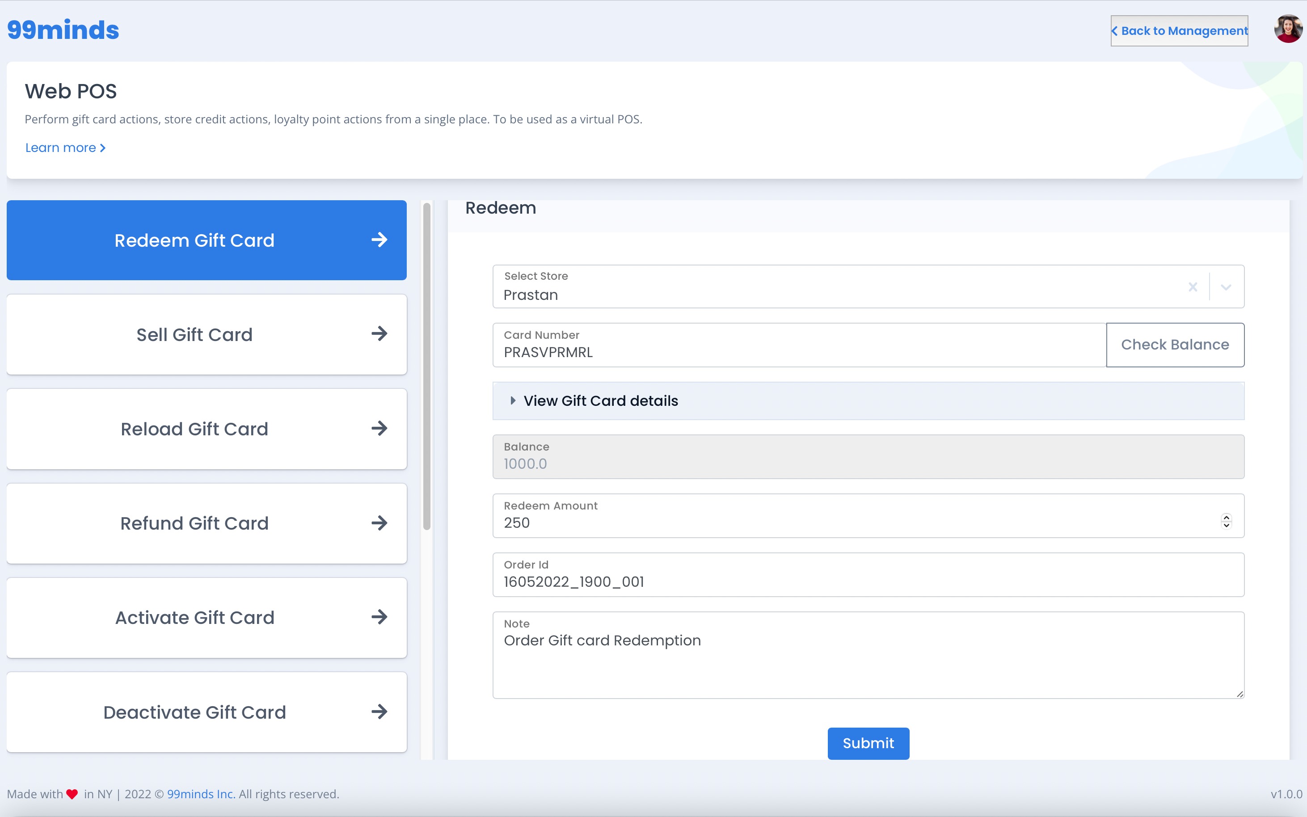The height and width of the screenshot is (817, 1307).
Task: Click the arrow icon on Sell Gift Card
Action: 379,334
